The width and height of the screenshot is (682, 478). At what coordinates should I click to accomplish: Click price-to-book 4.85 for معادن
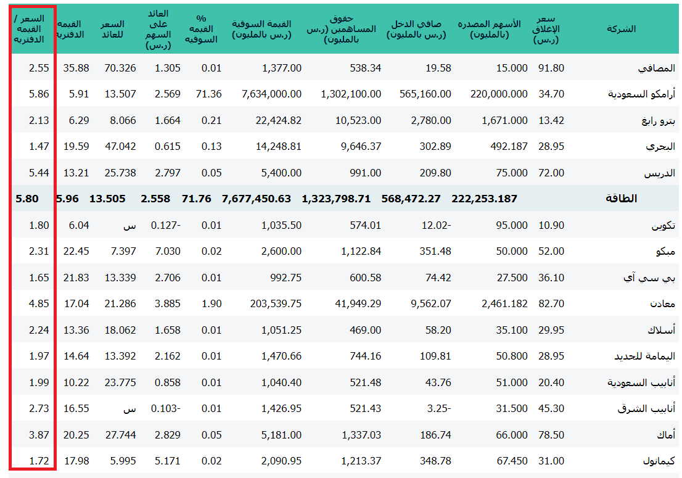(39, 303)
